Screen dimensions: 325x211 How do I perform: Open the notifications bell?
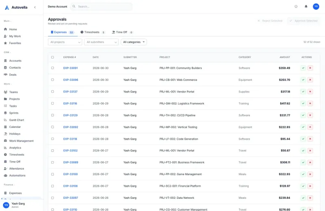[x=306, y=6]
